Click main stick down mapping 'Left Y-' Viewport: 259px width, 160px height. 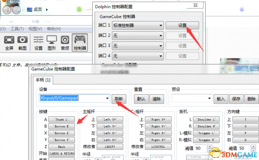(x=110, y=126)
